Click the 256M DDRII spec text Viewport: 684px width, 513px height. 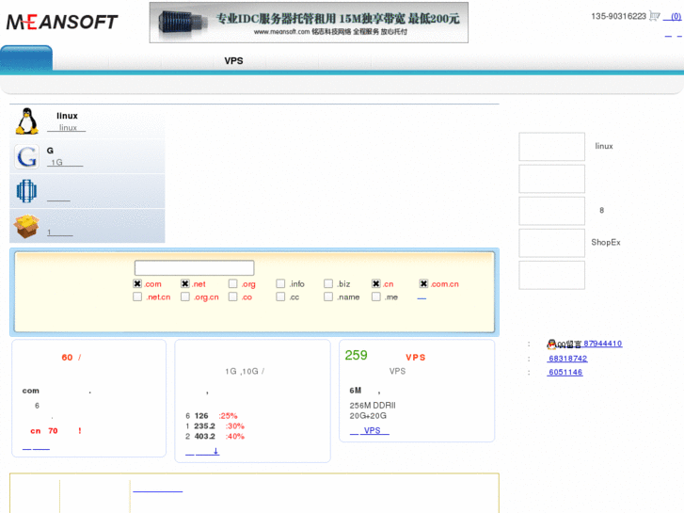[373, 406]
